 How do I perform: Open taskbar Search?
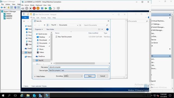click(x=9, y=96)
